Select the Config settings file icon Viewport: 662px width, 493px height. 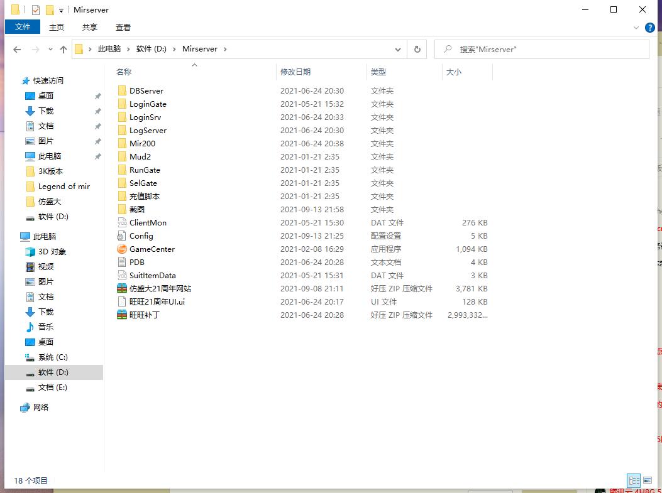tap(122, 236)
